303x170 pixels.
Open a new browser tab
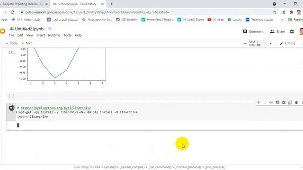(x=111, y=4)
